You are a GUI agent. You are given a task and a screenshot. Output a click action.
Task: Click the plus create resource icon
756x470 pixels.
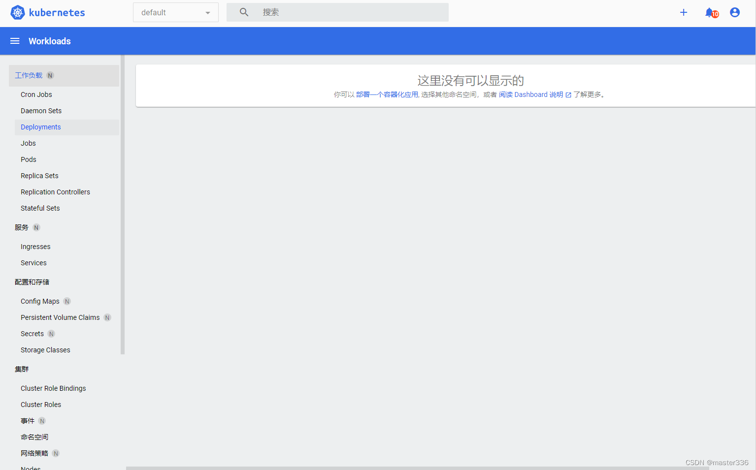(x=684, y=12)
